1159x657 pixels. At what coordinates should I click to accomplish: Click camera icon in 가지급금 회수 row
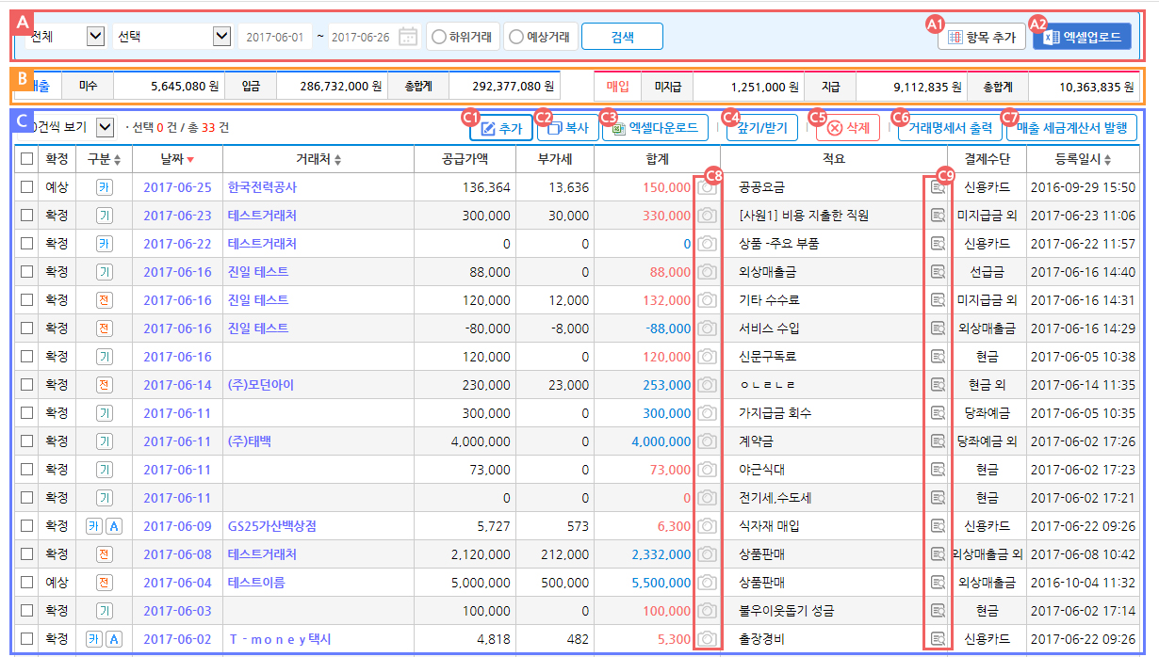(x=708, y=413)
